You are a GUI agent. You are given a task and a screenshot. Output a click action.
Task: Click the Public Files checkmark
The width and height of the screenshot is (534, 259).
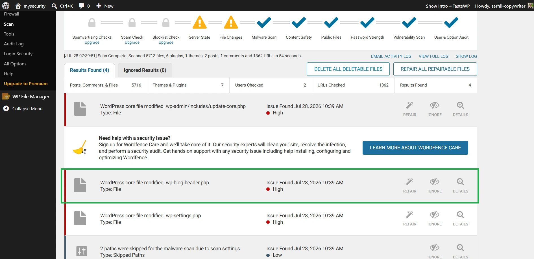tap(331, 22)
